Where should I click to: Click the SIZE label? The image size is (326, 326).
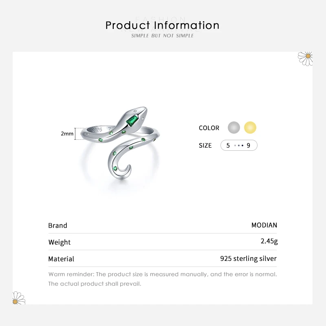[205, 145]
